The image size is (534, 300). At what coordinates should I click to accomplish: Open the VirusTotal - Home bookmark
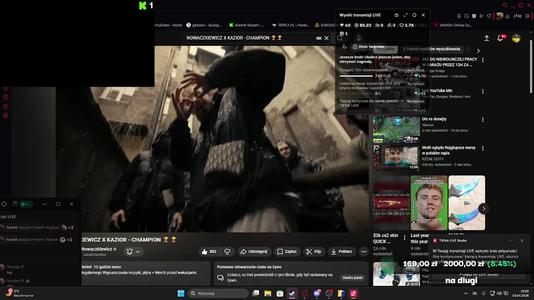point(168,25)
